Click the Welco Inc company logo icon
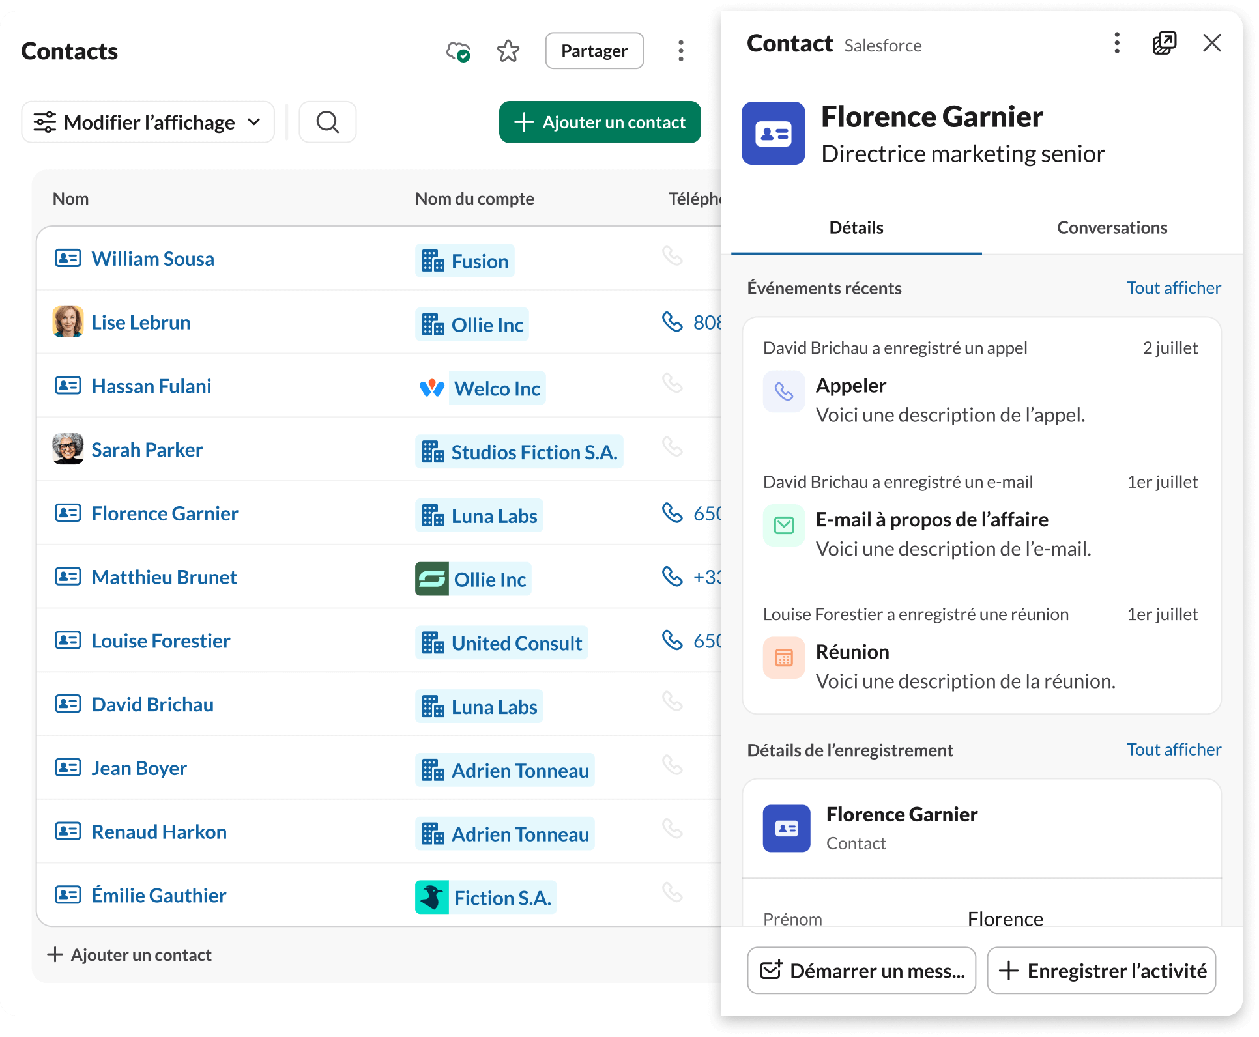The height and width of the screenshot is (1037, 1259). (x=432, y=388)
